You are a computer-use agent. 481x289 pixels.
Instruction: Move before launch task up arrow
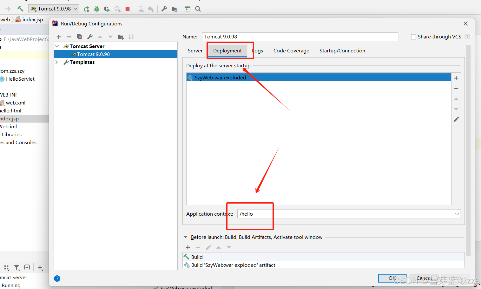point(219,247)
